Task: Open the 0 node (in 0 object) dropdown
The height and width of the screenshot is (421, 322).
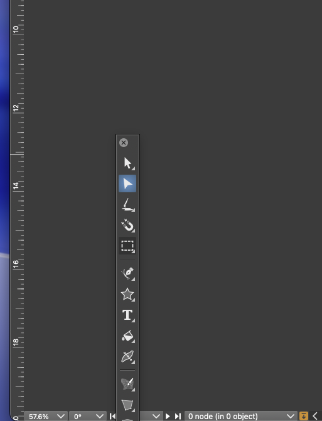Action: [291, 416]
